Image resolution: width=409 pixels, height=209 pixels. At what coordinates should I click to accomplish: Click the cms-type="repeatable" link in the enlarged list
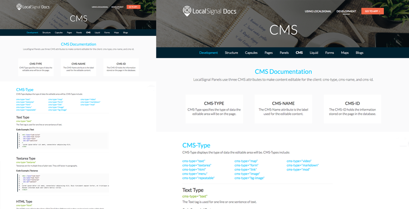point(198,178)
